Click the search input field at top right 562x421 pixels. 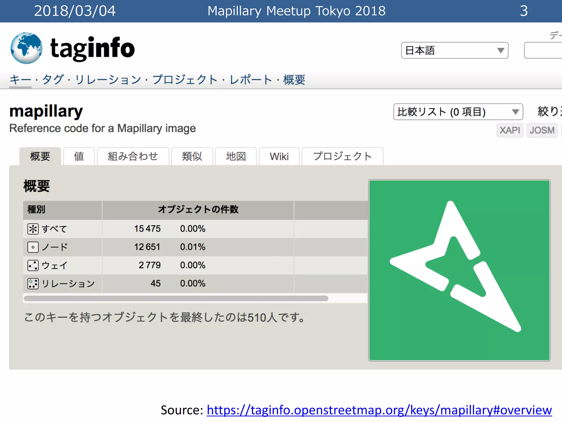point(543,50)
